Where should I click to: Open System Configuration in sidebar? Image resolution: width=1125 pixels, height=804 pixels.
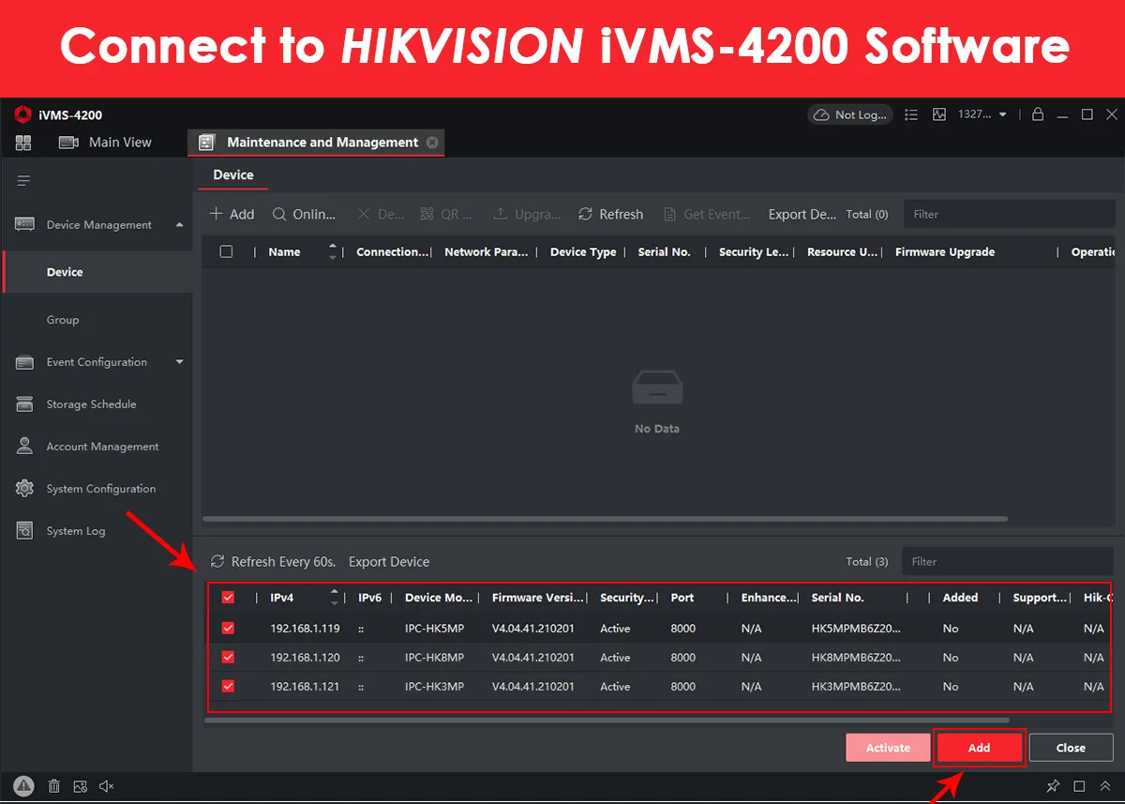(x=101, y=489)
